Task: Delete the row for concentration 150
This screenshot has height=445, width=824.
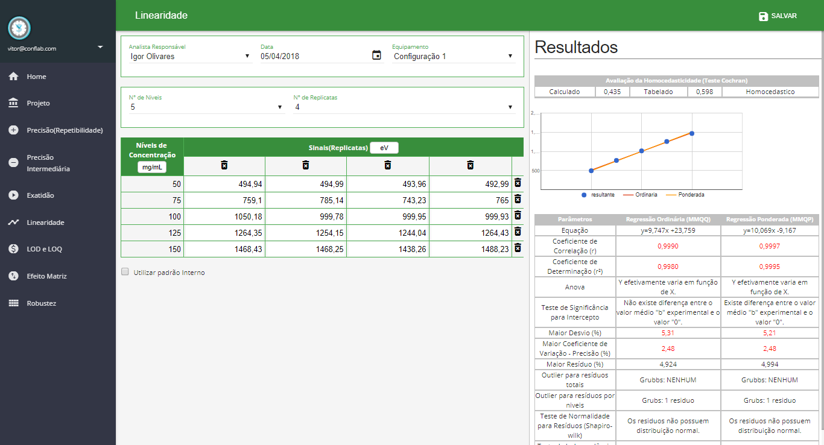Action: click(x=518, y=248)
